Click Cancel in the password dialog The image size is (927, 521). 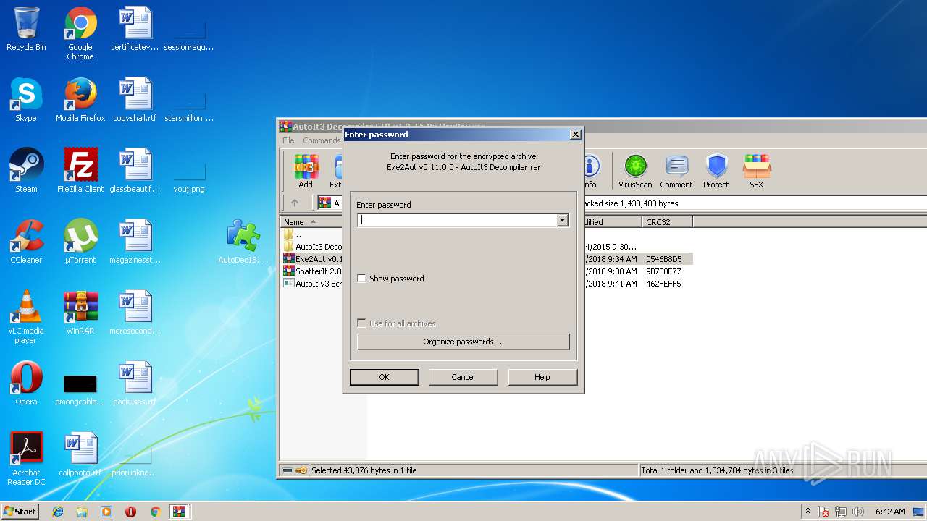pos(463,377)
